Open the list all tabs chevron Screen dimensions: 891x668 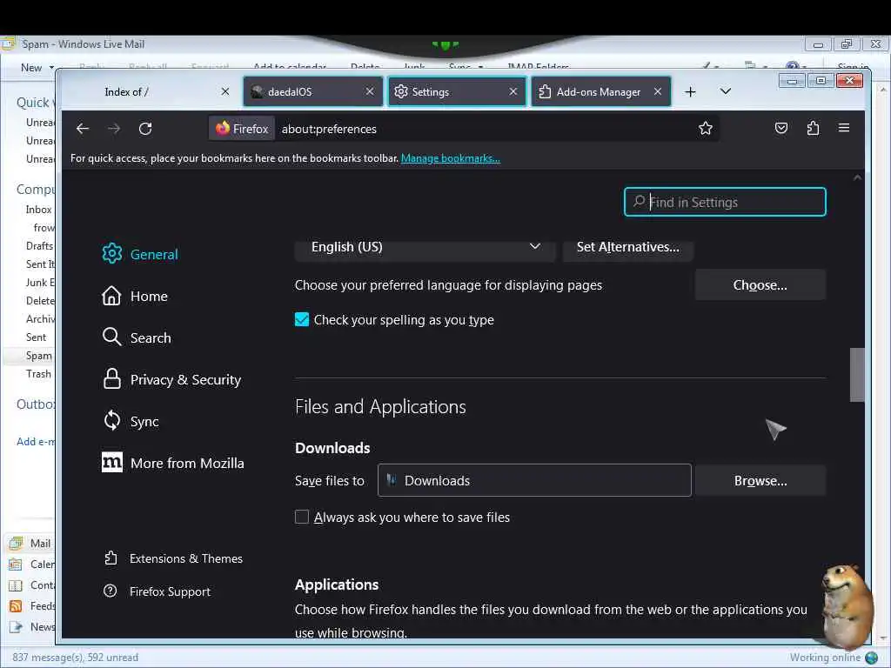(x=726, y=91)
